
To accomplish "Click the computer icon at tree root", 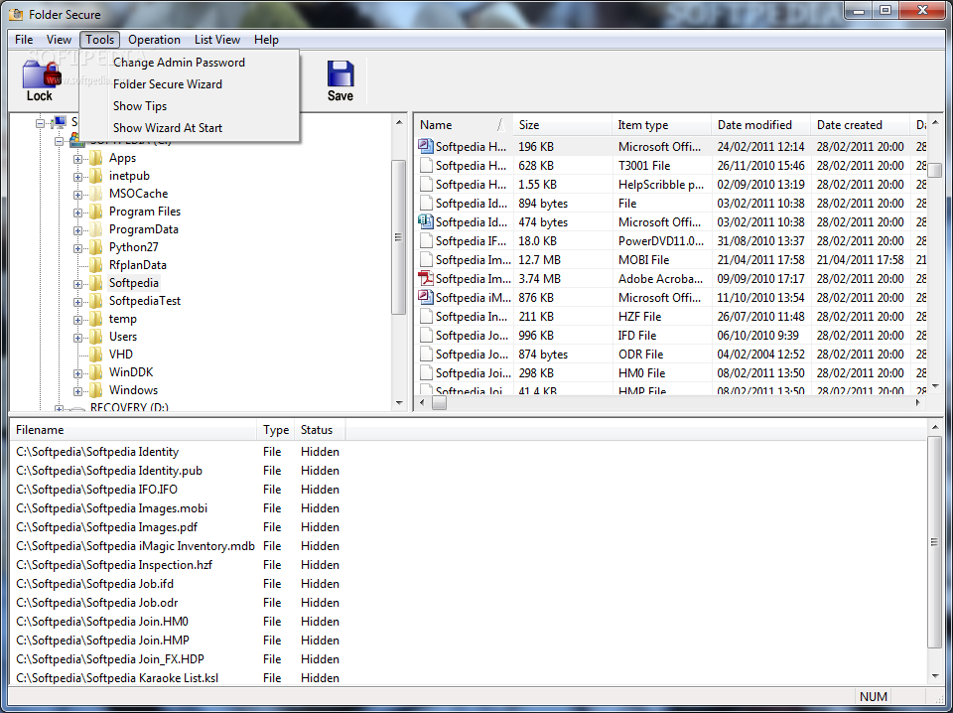I will (59, 123).
